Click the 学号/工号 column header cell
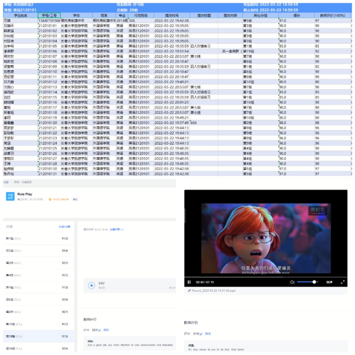 click(x=49, y=15)
